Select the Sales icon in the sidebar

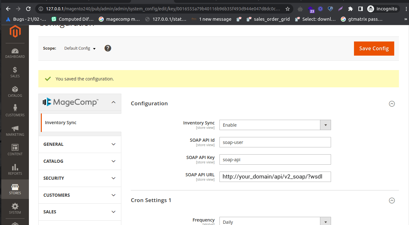15,72
